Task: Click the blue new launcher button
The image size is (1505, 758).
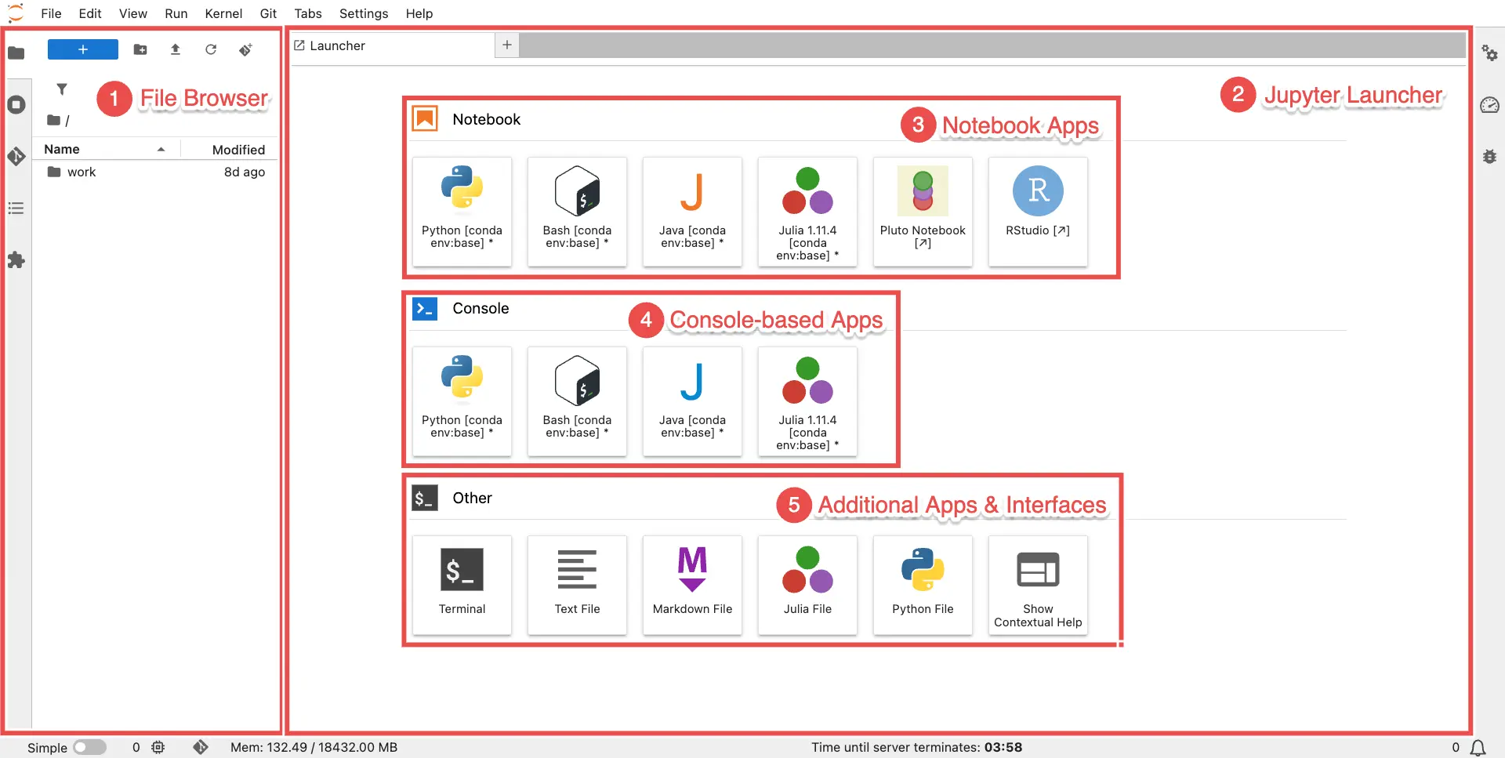Action: click(82, 50)
